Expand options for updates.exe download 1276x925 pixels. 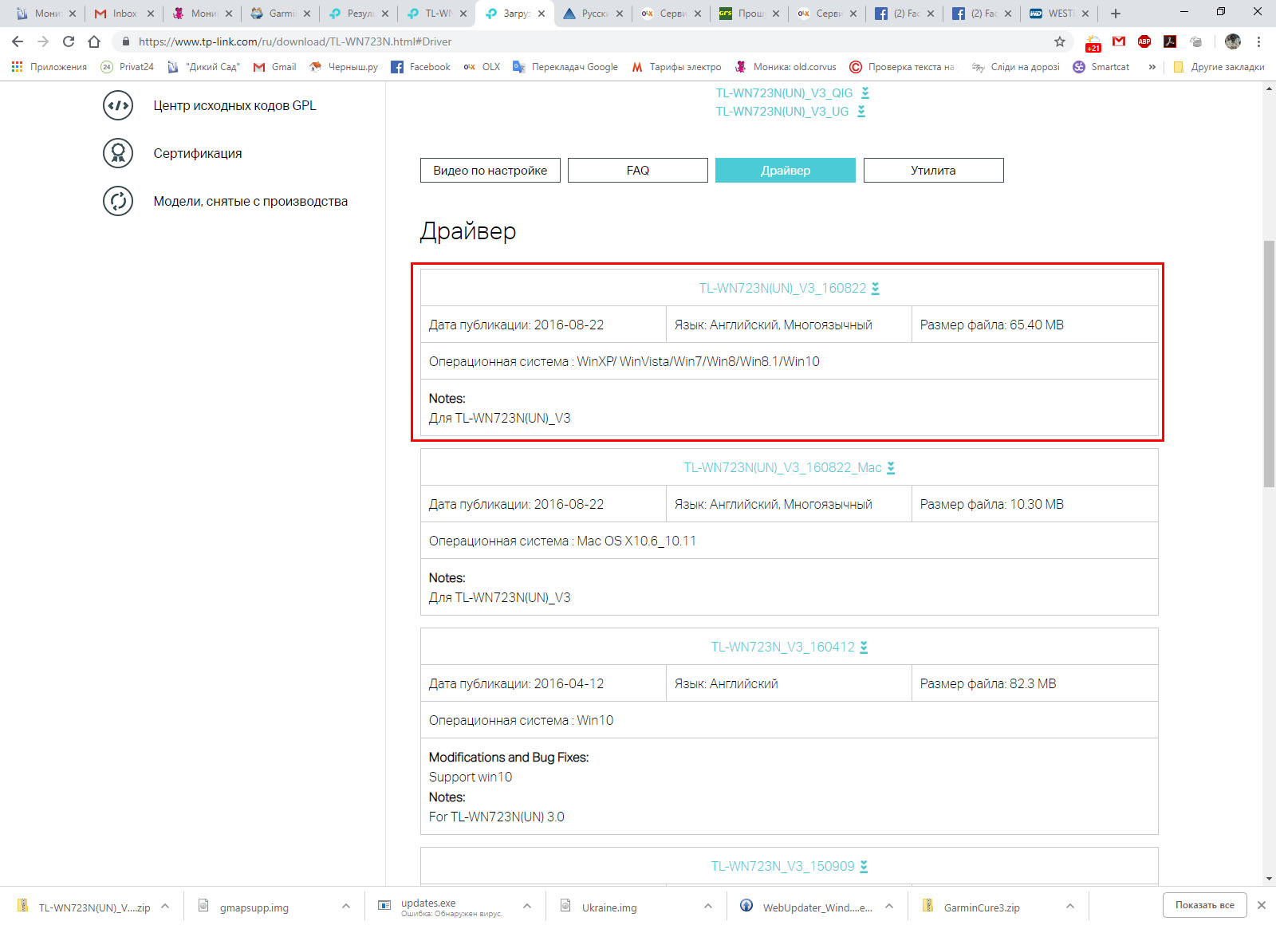coord(527,906)
